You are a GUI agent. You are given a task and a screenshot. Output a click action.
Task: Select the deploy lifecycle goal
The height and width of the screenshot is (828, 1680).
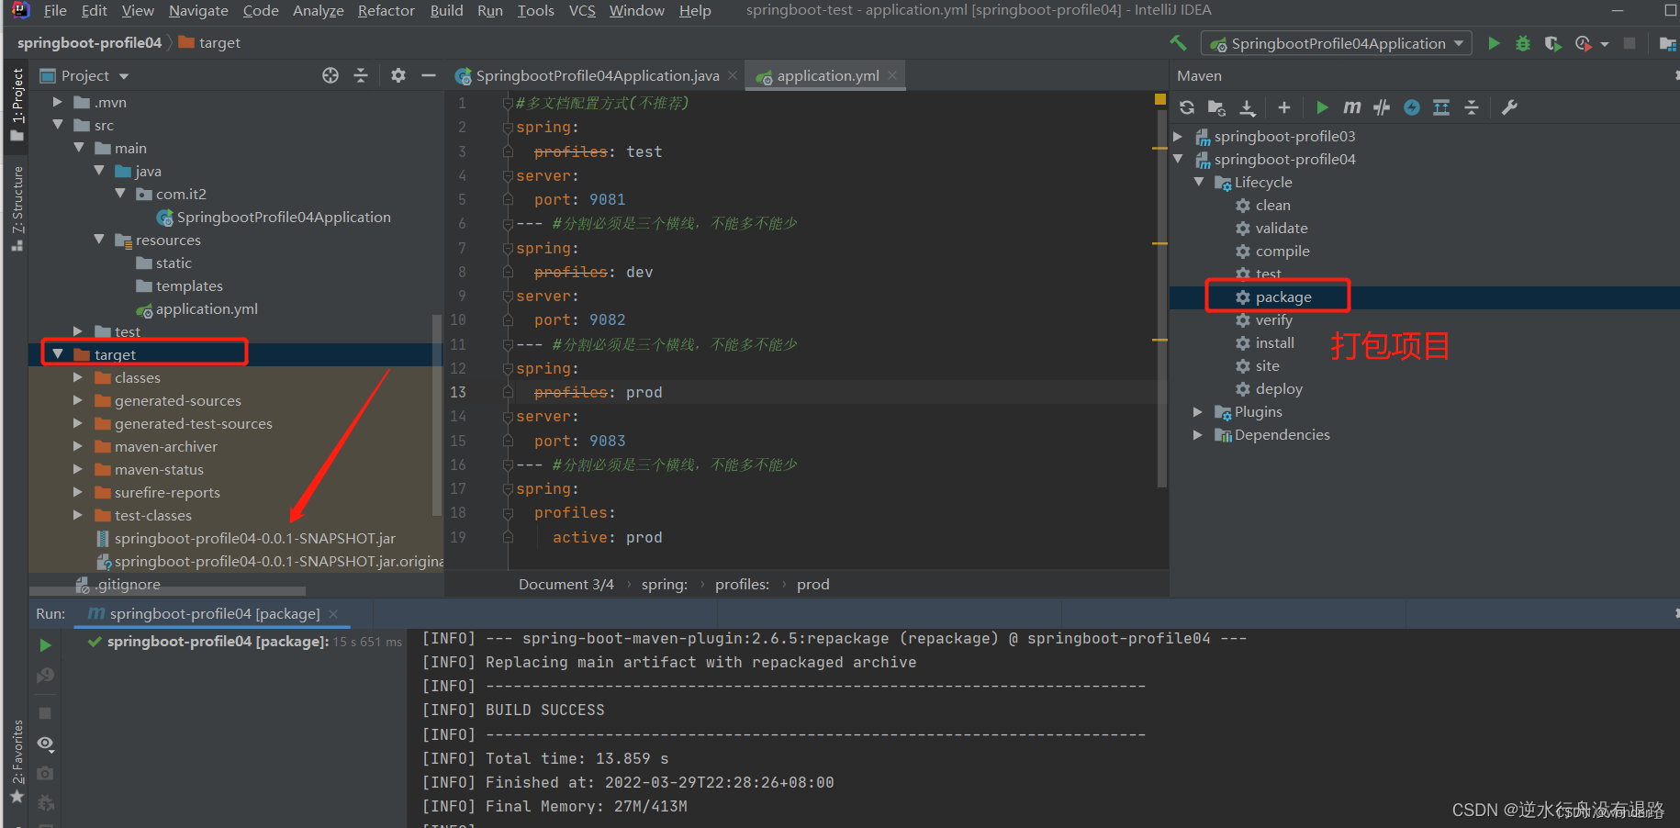click(1279, 389)
